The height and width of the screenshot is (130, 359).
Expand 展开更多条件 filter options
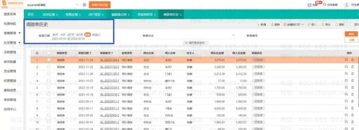click(x=195, y=43)
